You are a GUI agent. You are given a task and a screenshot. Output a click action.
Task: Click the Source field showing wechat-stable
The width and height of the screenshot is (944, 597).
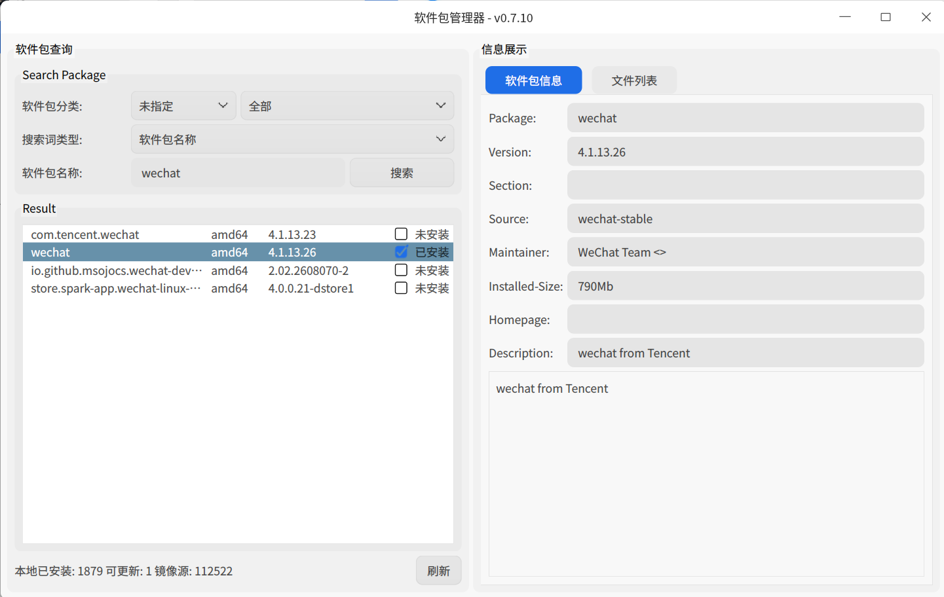coord(746,219)
